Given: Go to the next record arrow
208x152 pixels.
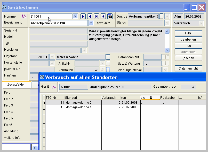Looking at the screenshot, I should (x=83, y=16).
